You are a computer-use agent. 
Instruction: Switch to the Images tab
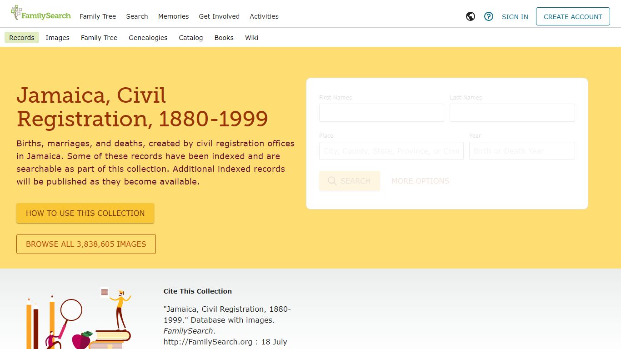(58, 38)
